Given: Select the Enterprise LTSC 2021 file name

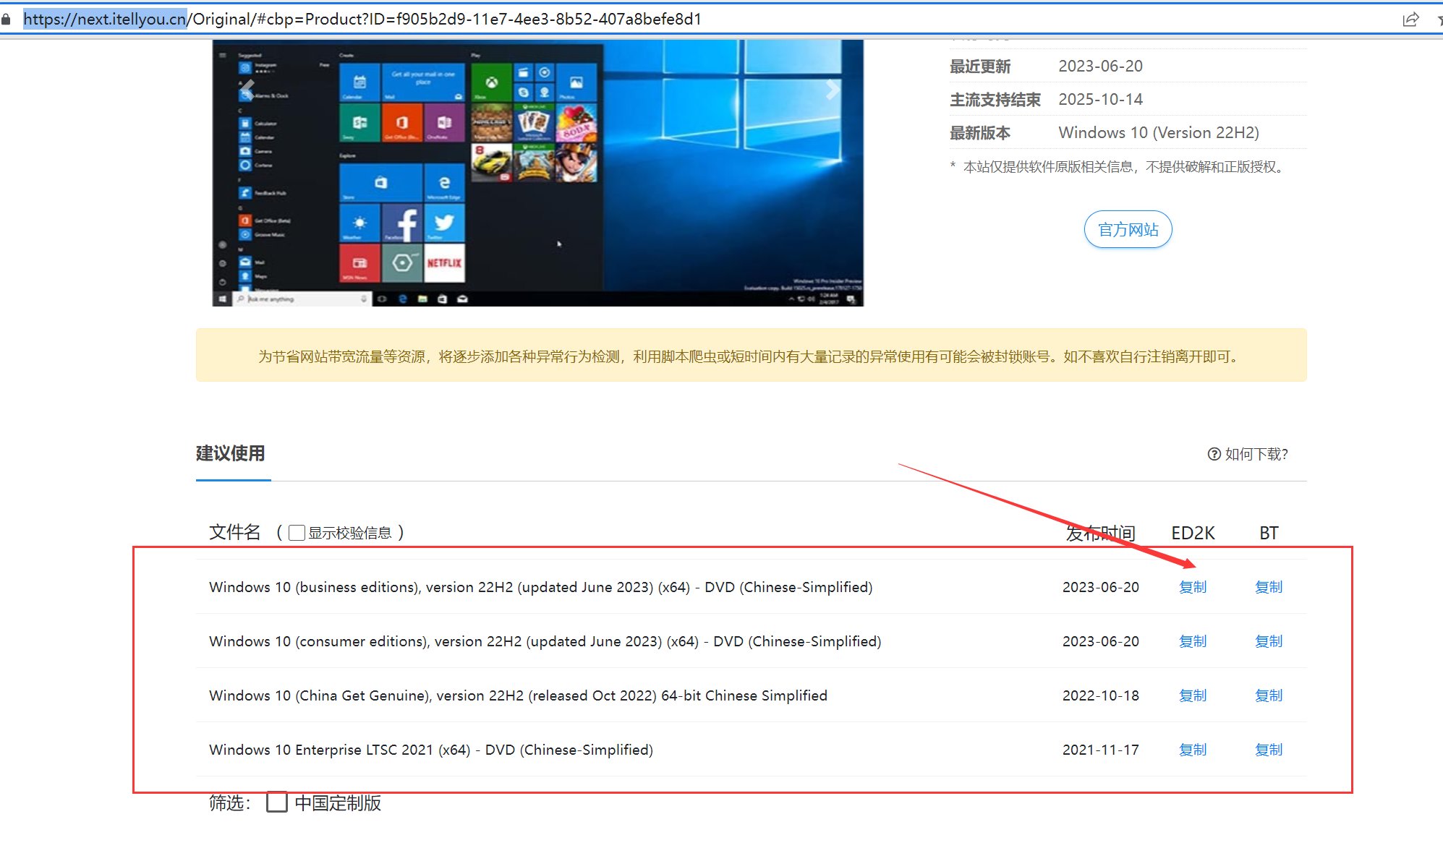Looking at the screenshot, I should (431, 750).
